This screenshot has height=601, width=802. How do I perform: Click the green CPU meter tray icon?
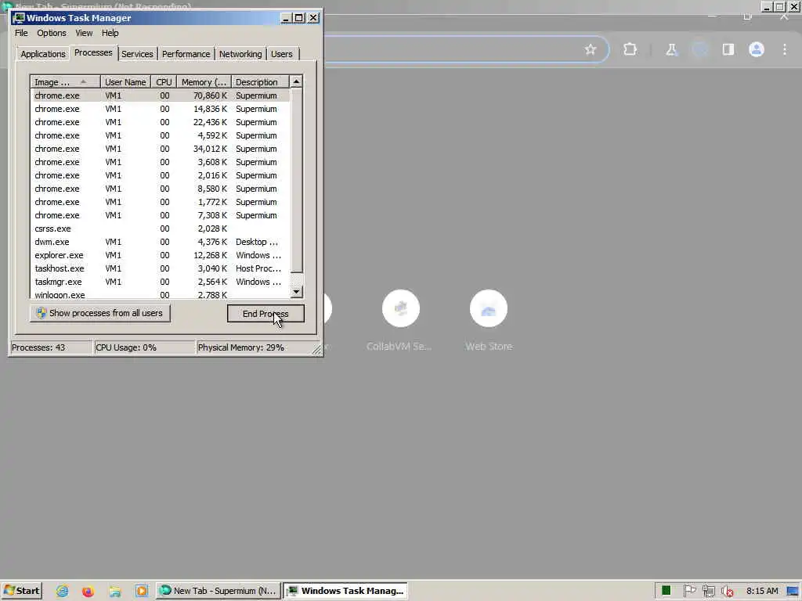tap(666, 591)
